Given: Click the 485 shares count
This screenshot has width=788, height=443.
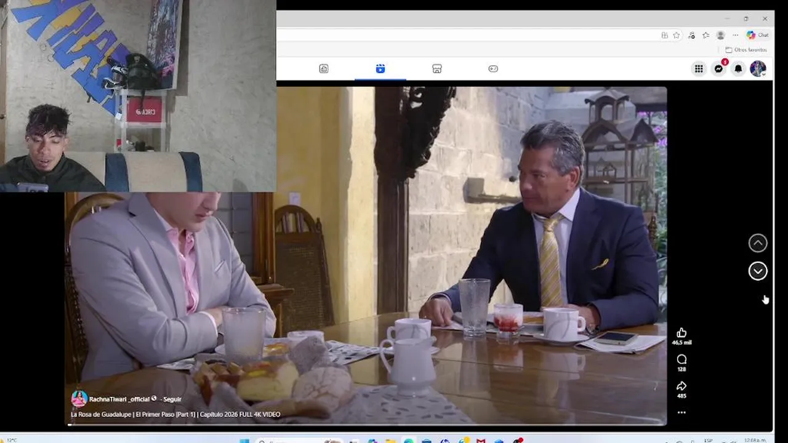Looking at the screenshot, I should pos(681,396).
